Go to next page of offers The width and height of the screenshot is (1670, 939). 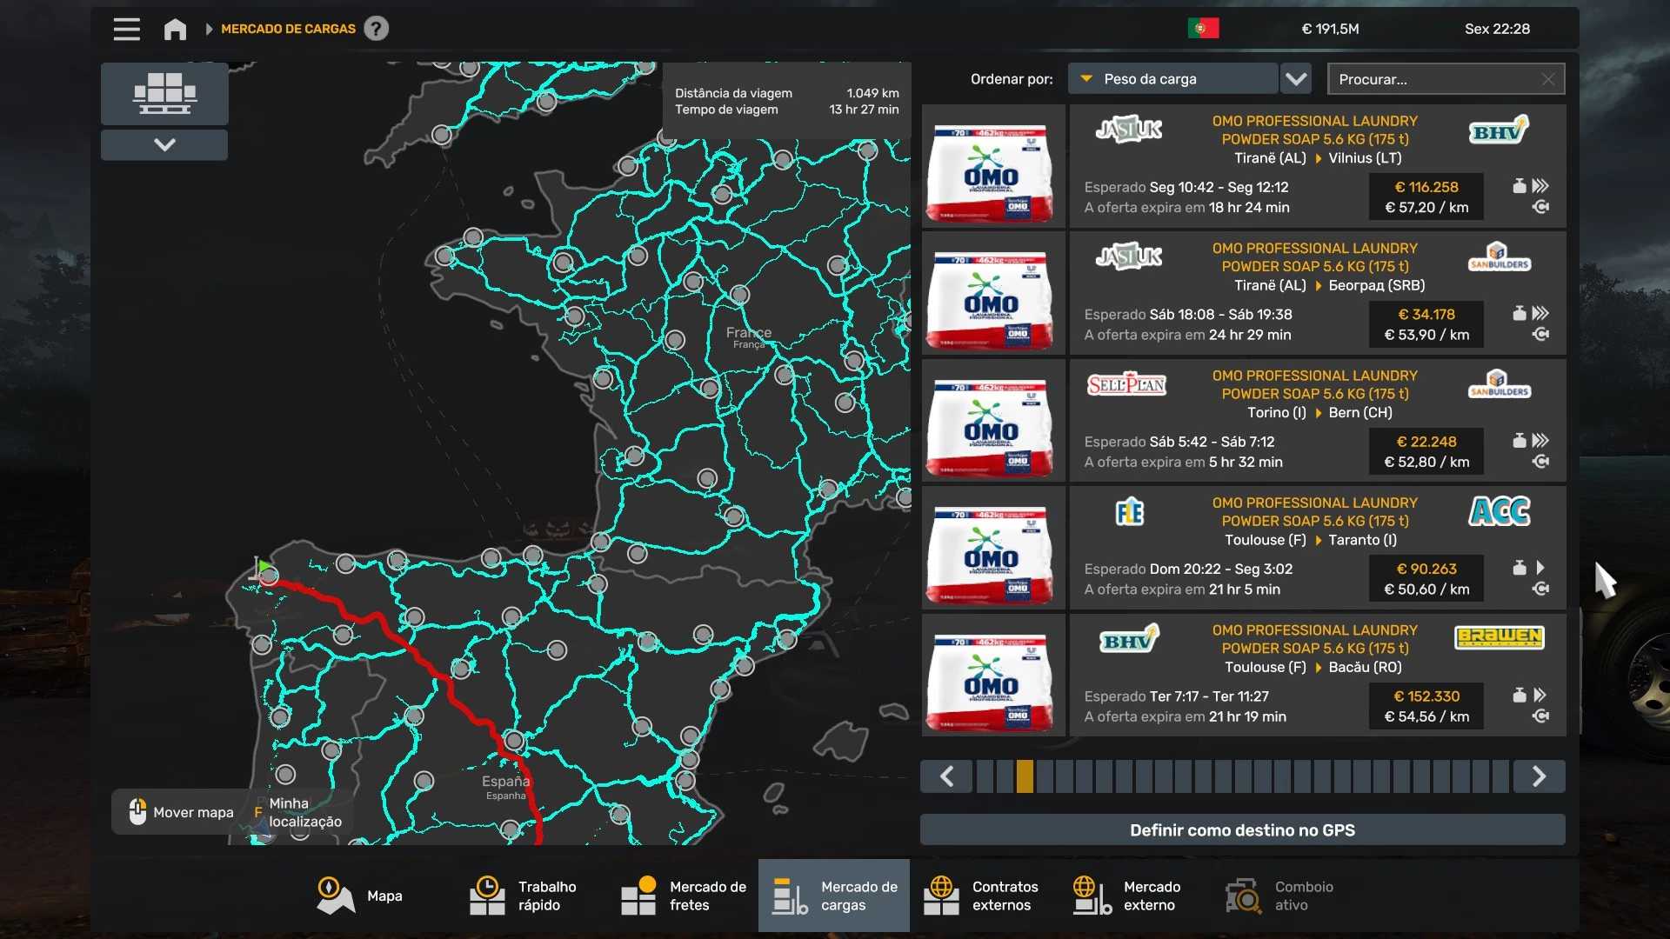[x=1539, y=776]
